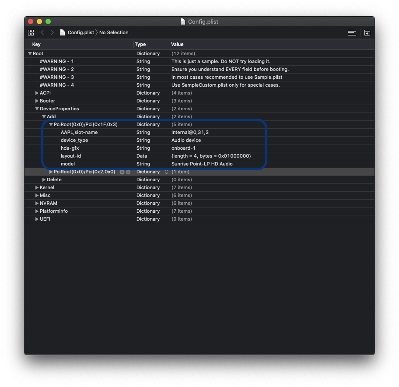Select Config.plist in the jump bar
Image resolution: width=399 pixels, height=387 pixels.
coord(80,32)
